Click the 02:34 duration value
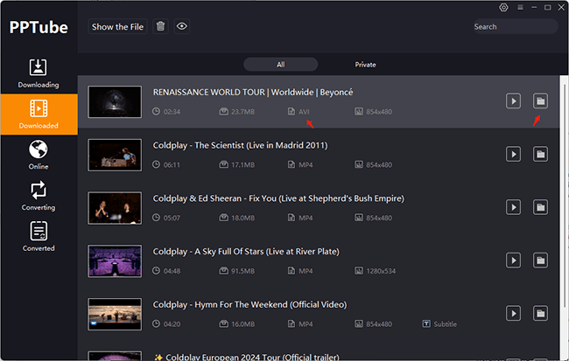The width and height of the screenshot is (569, 361). 172,112
